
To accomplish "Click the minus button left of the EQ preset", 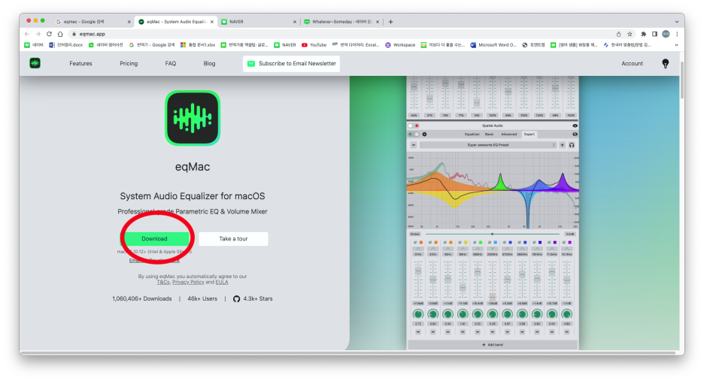I will click(414, 145).
